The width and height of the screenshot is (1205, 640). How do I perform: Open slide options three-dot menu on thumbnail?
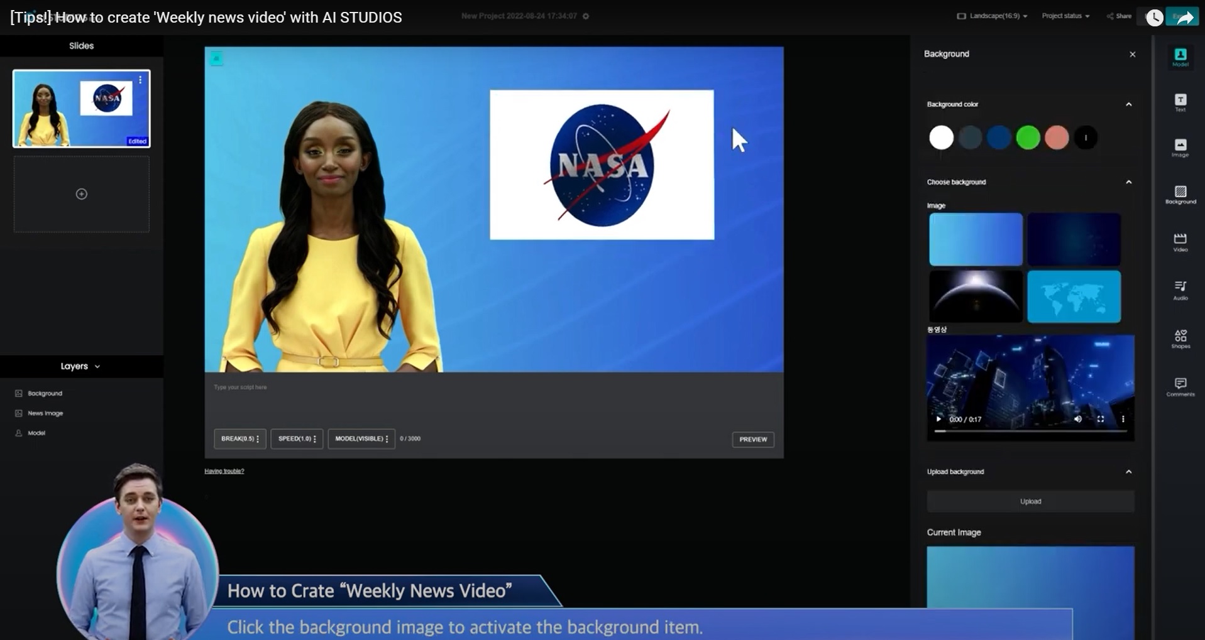(140, 80)
